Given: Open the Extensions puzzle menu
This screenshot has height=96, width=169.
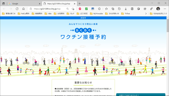Looking at the screenshot, I should coord(99,9).
